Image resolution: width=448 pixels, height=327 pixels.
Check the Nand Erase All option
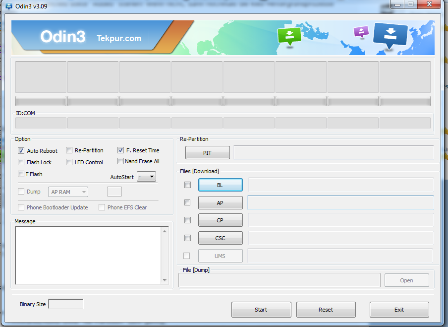[x=120, y=161]
